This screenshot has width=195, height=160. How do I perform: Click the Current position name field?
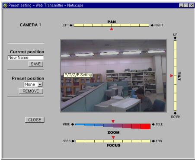(x=26, y=58)
